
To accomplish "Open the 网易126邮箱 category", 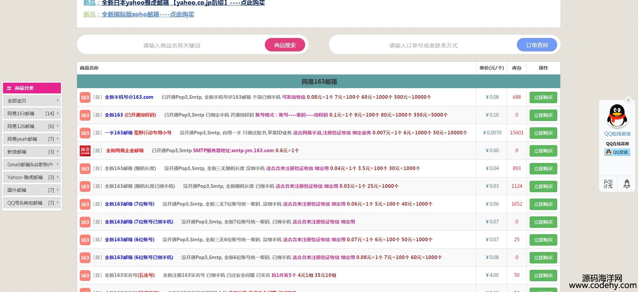I will click(32, 126).
